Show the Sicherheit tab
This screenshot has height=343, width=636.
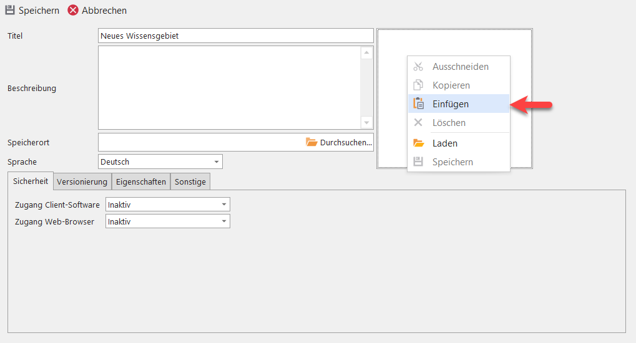(x=31, y=181)
